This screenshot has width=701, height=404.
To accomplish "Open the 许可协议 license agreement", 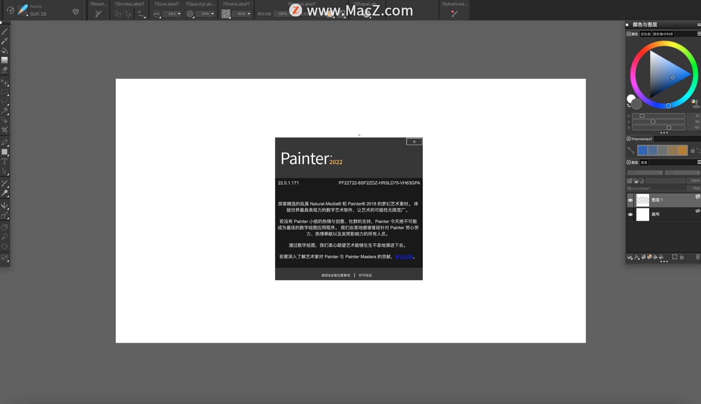I will point(365,275).
